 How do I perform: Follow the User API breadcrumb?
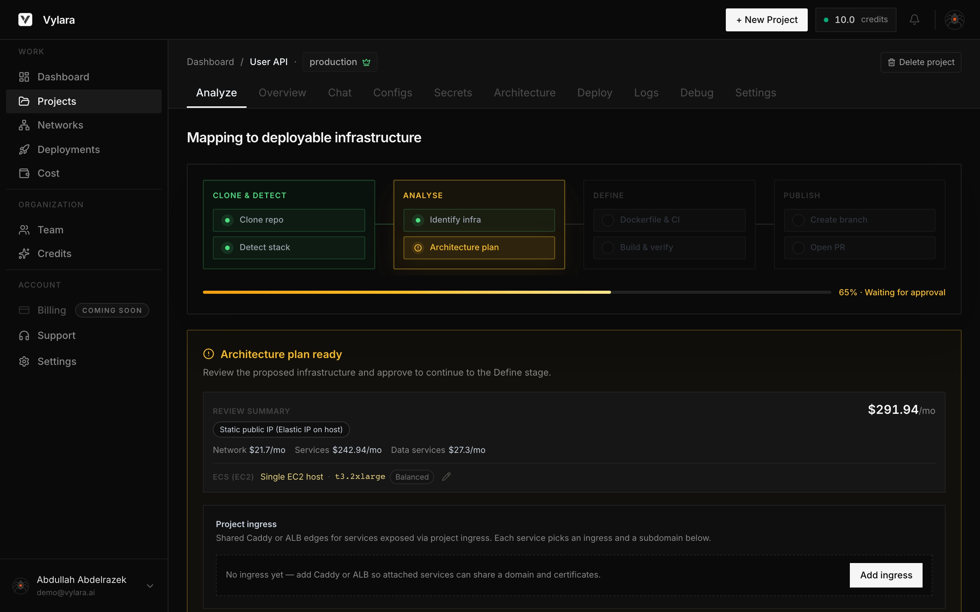click(x=268, y=62)
